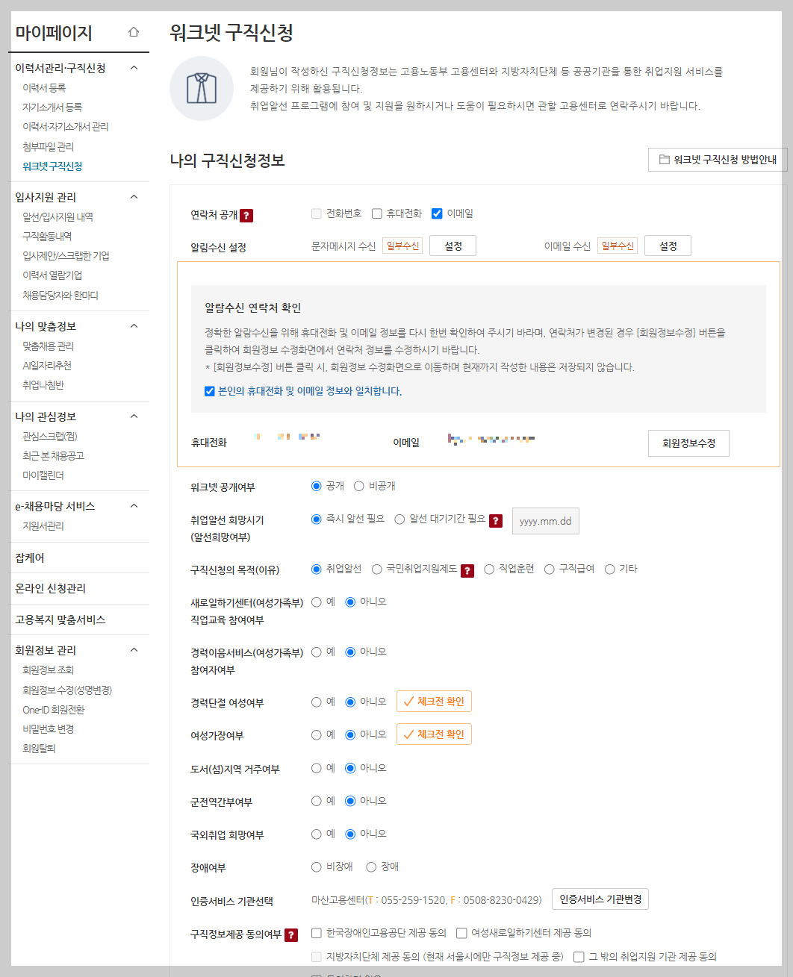This screenshot has width=793, height=977.
Task: Click the 인증서비스 기관변경 button
Action: pyautogui.click(x=600, y=899)
